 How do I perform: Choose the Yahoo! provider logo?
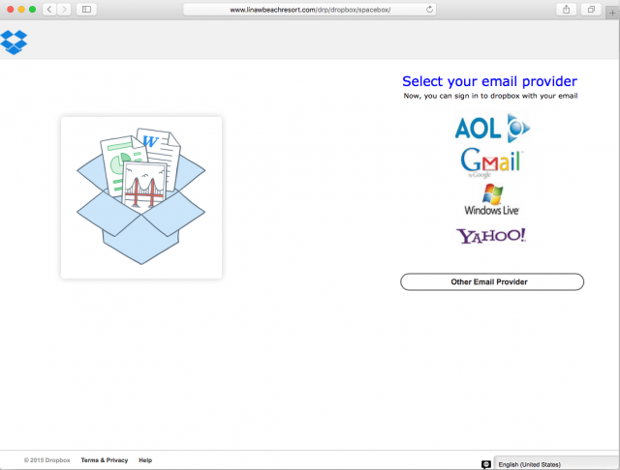(x=491, y=236)
